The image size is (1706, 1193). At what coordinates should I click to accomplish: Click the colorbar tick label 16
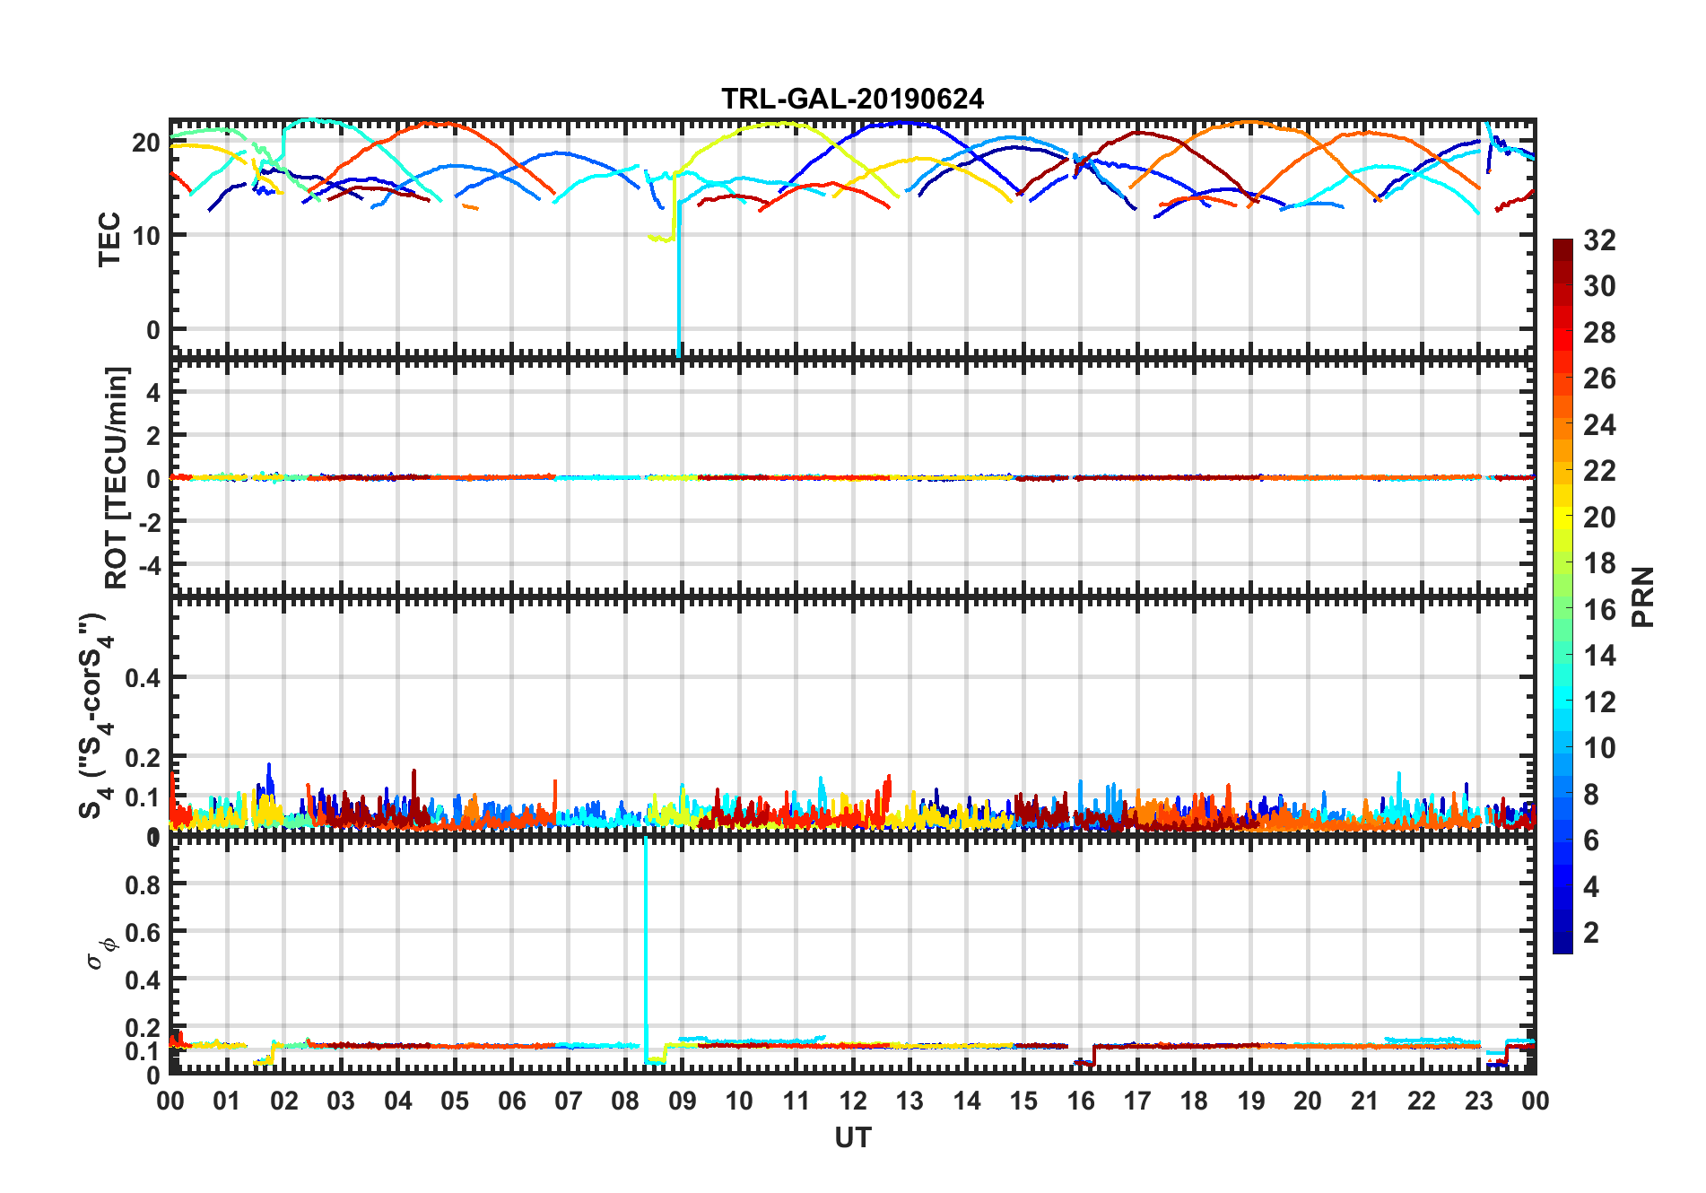[1599, 610]
